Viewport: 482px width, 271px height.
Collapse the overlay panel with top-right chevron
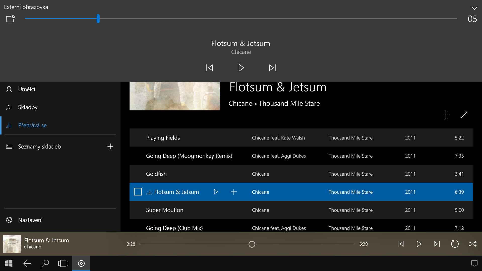pyautogui.click(x=474, y=8)
